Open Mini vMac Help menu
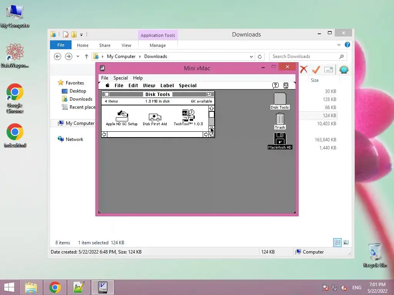 pyautogui.click(x=138, y=78)
